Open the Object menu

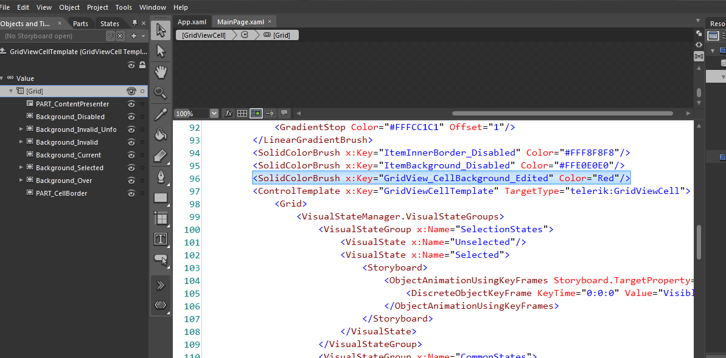click(69, 7)
